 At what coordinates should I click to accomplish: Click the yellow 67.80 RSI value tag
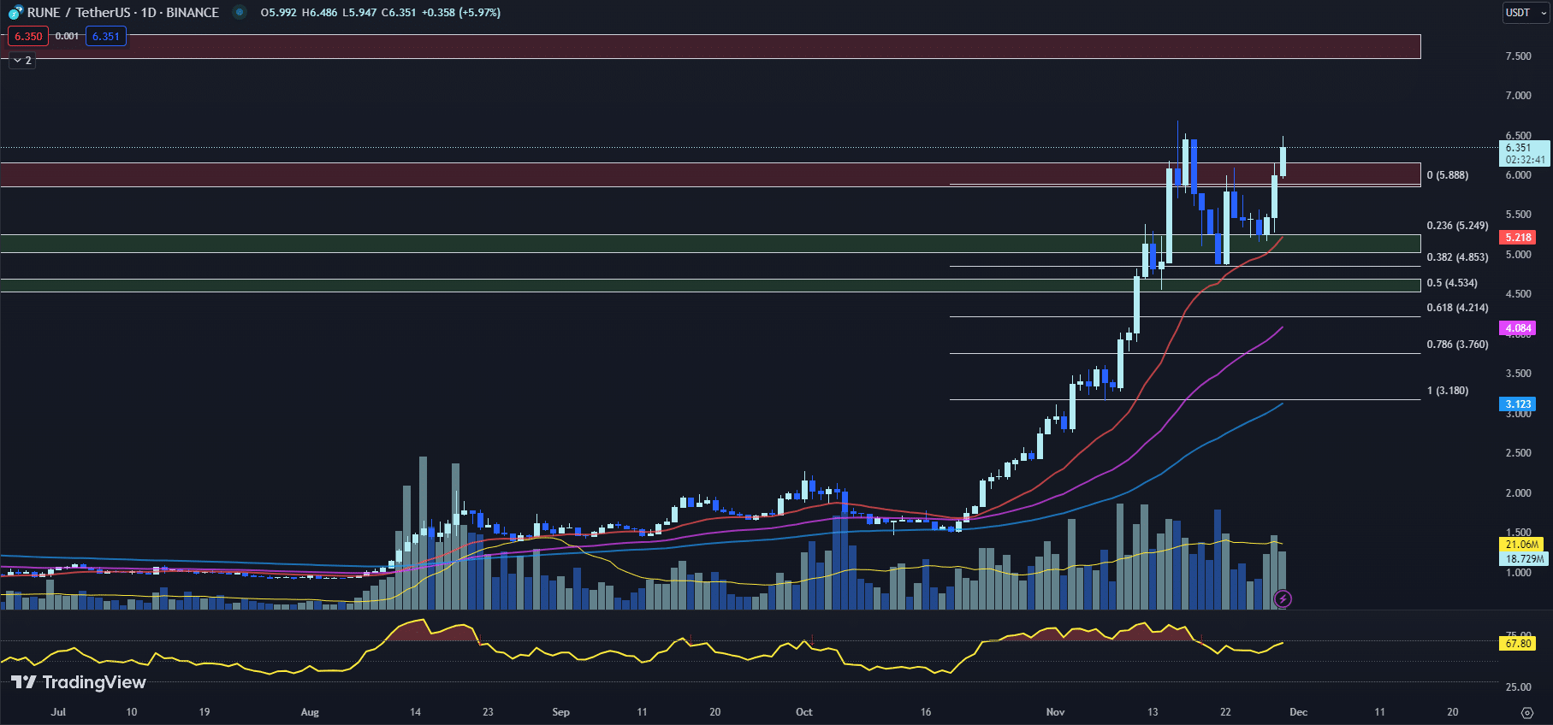pyautogui.click(x=1518, y=644)
